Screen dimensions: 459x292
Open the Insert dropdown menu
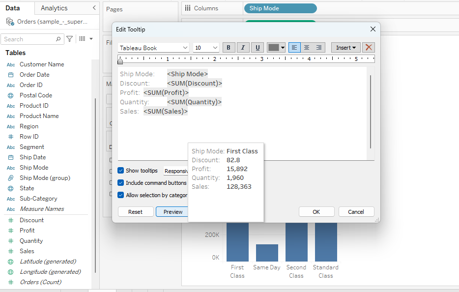(x=346, y=48)
